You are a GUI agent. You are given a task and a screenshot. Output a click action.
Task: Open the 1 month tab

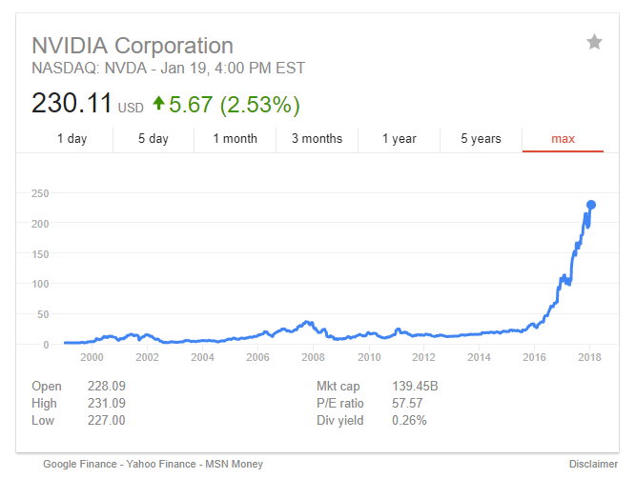235,139
